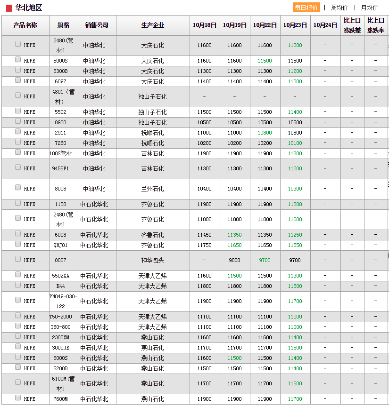Click the 11750 price for QHJ01
The image size is (389, 406).
tap(205, 245)
